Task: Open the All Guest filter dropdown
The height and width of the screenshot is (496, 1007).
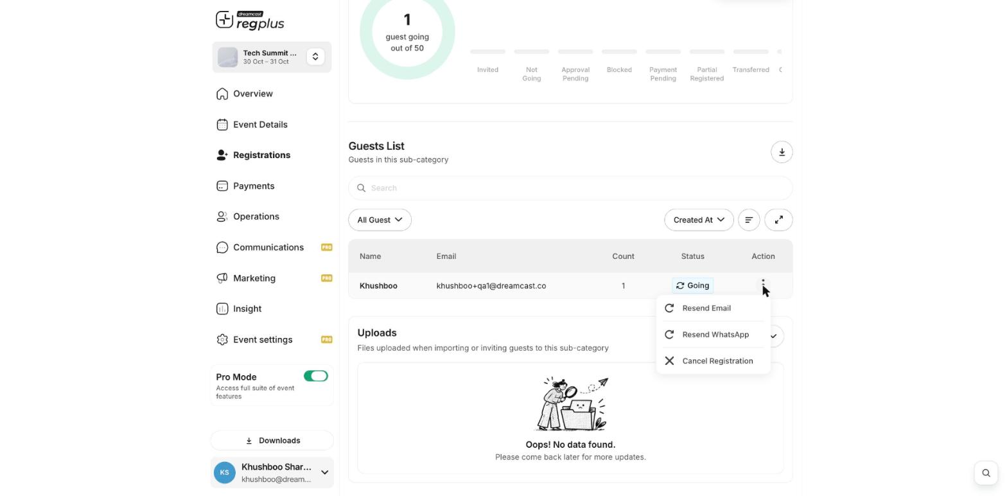Action: click(380, 220)
